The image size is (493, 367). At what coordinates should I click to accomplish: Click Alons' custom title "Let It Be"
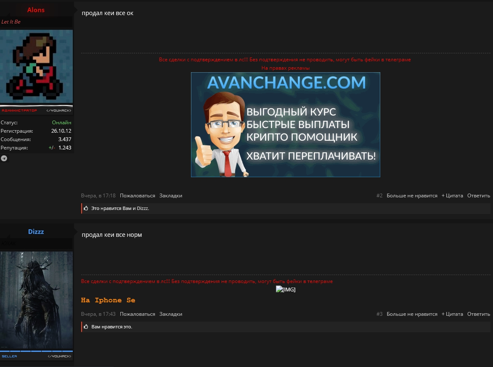point(11,22)
